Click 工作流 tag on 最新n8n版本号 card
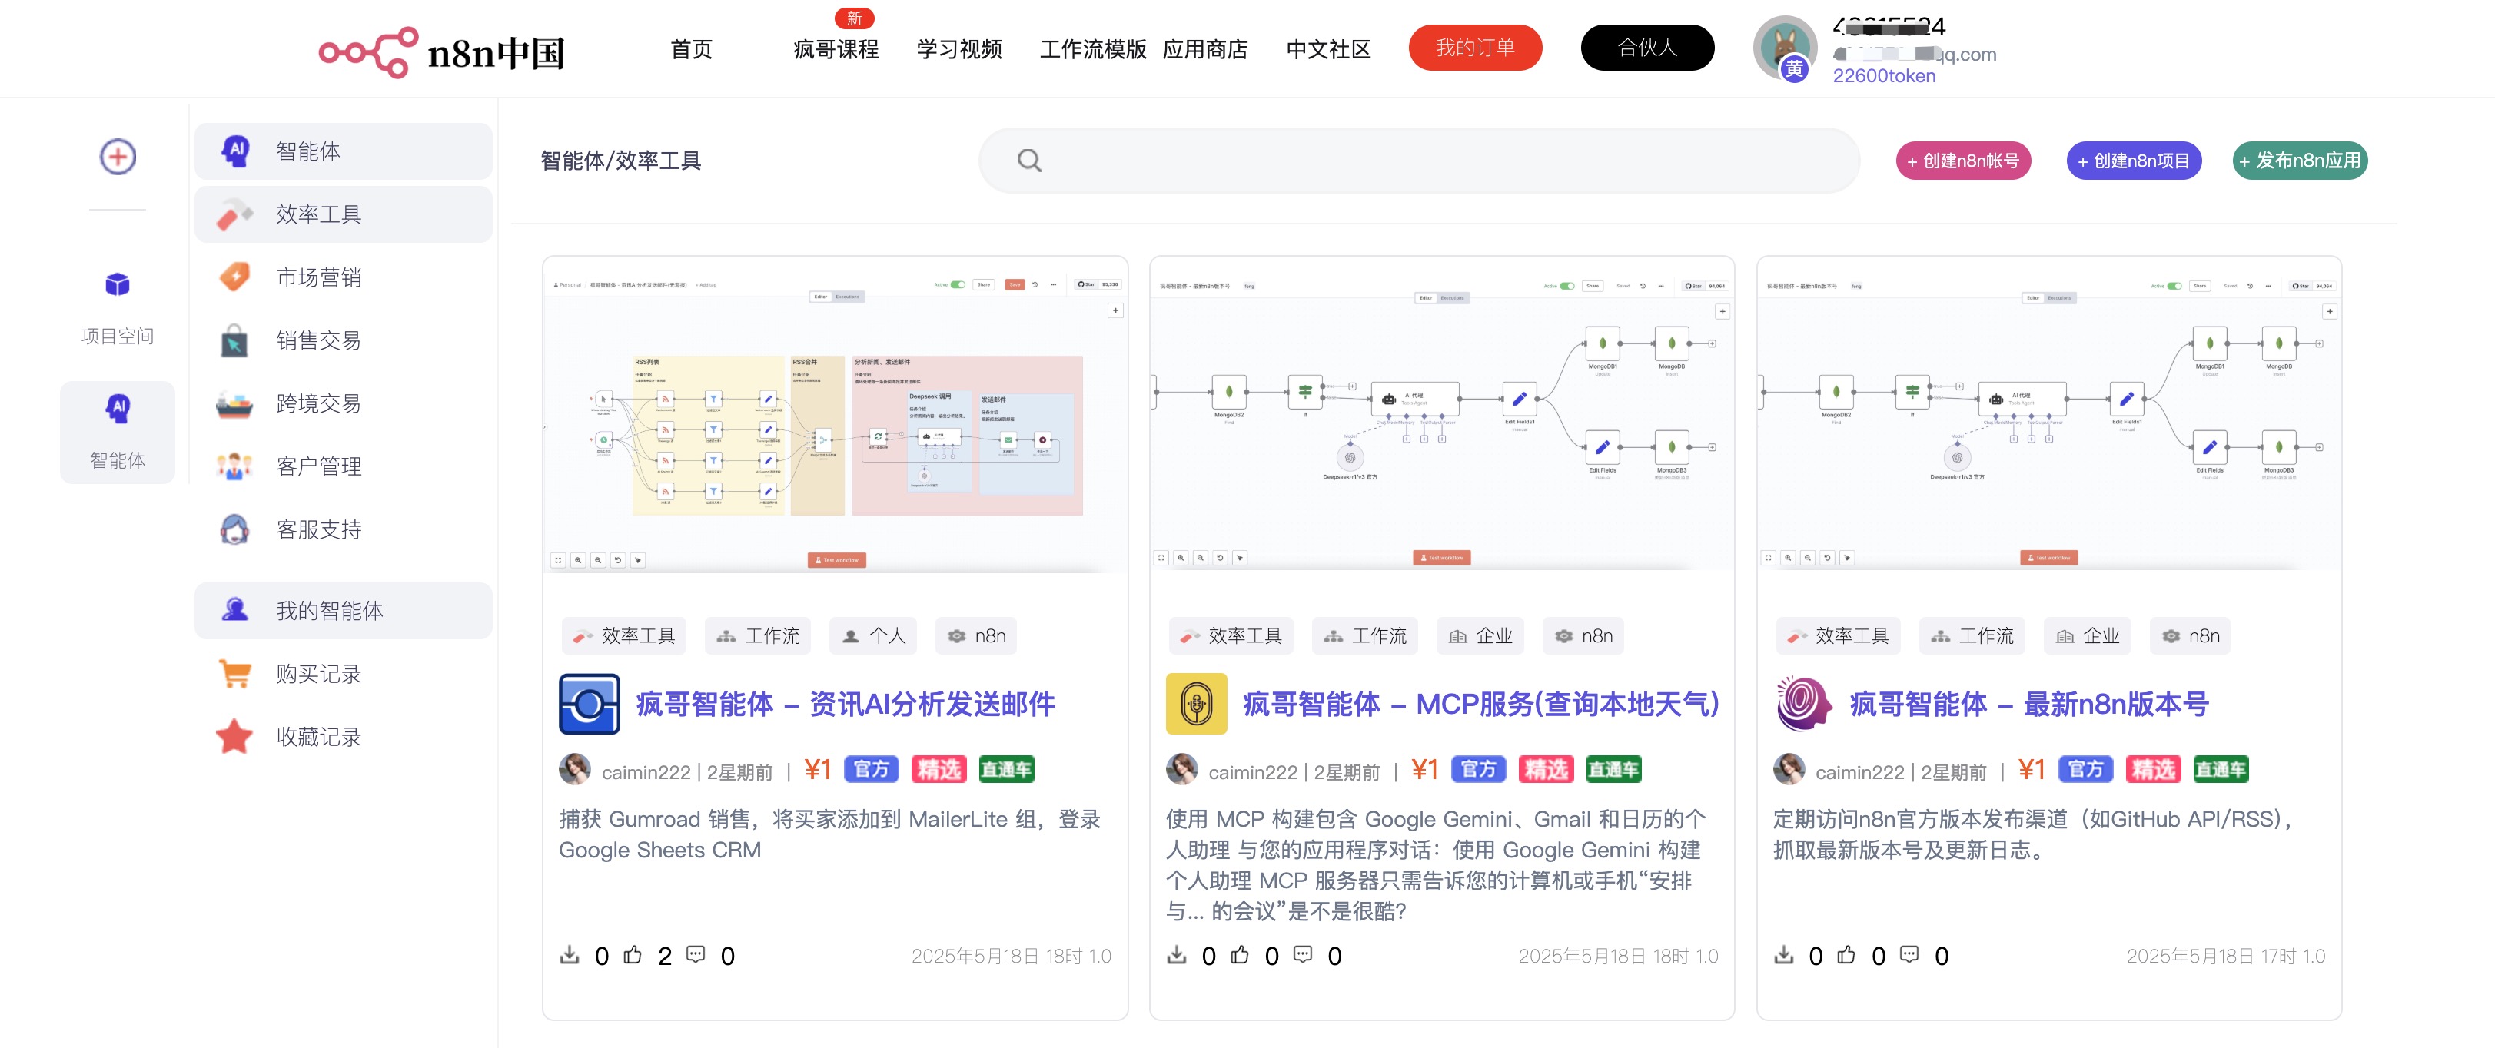 (1973, 635)
